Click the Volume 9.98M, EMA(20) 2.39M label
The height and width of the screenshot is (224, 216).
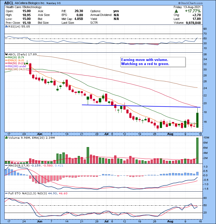pyautogui.click(x=31, y=138)
